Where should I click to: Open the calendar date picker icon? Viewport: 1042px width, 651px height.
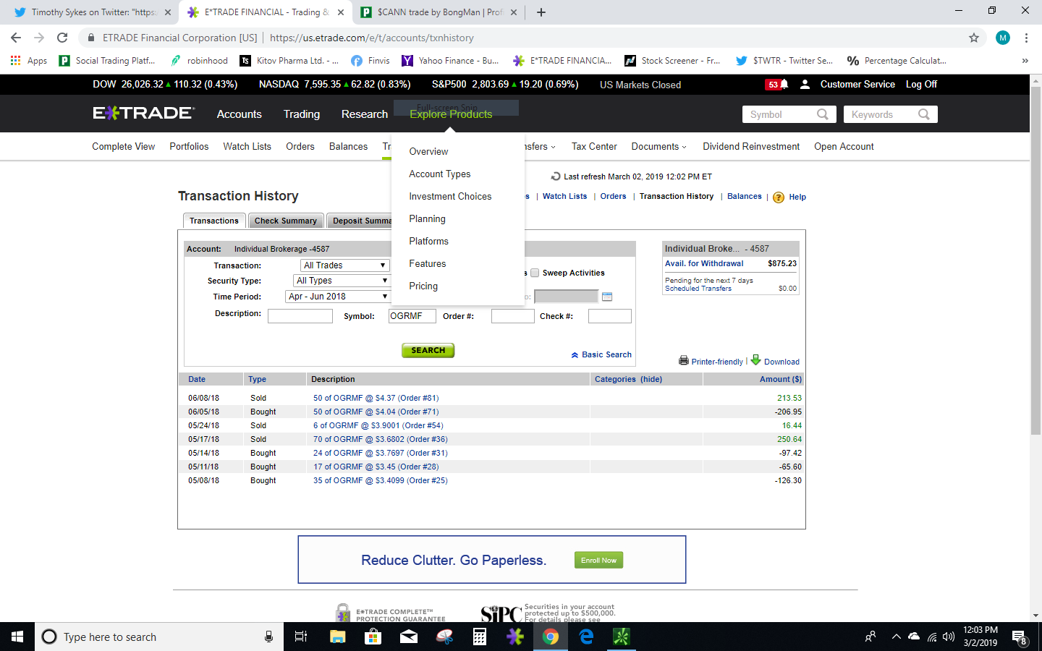pyautogui.click(x=607, y=297)
